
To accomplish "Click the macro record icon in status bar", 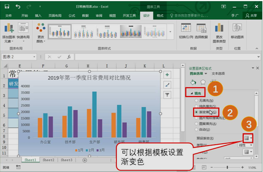I will coord(18,167).
